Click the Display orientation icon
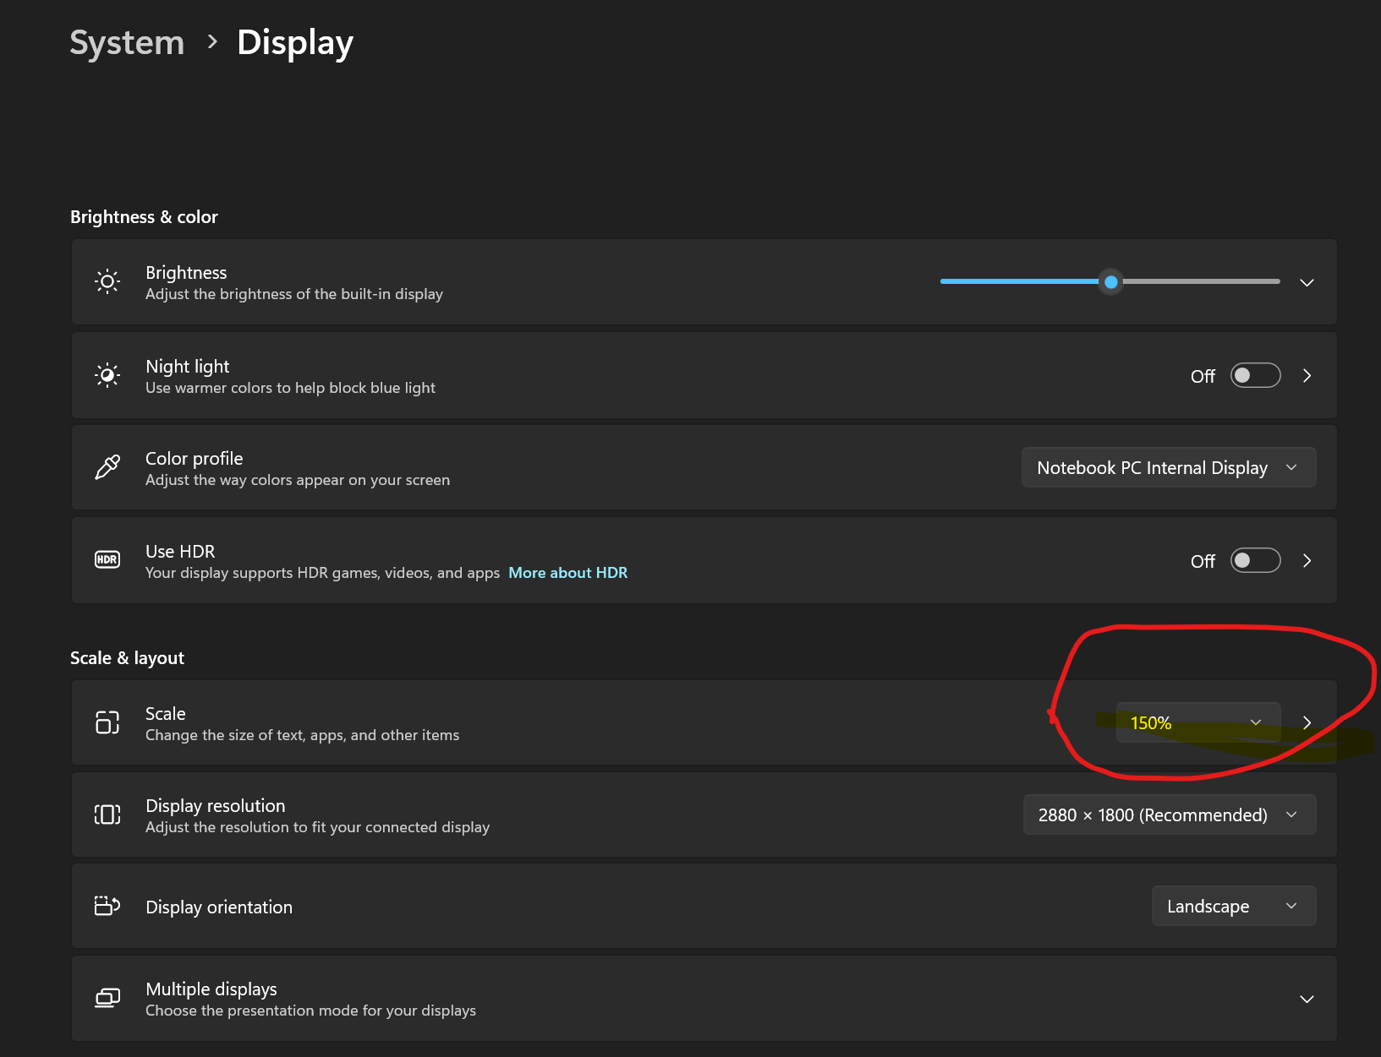Screen dimensions: 1381x1057 (x=107, y=906)
